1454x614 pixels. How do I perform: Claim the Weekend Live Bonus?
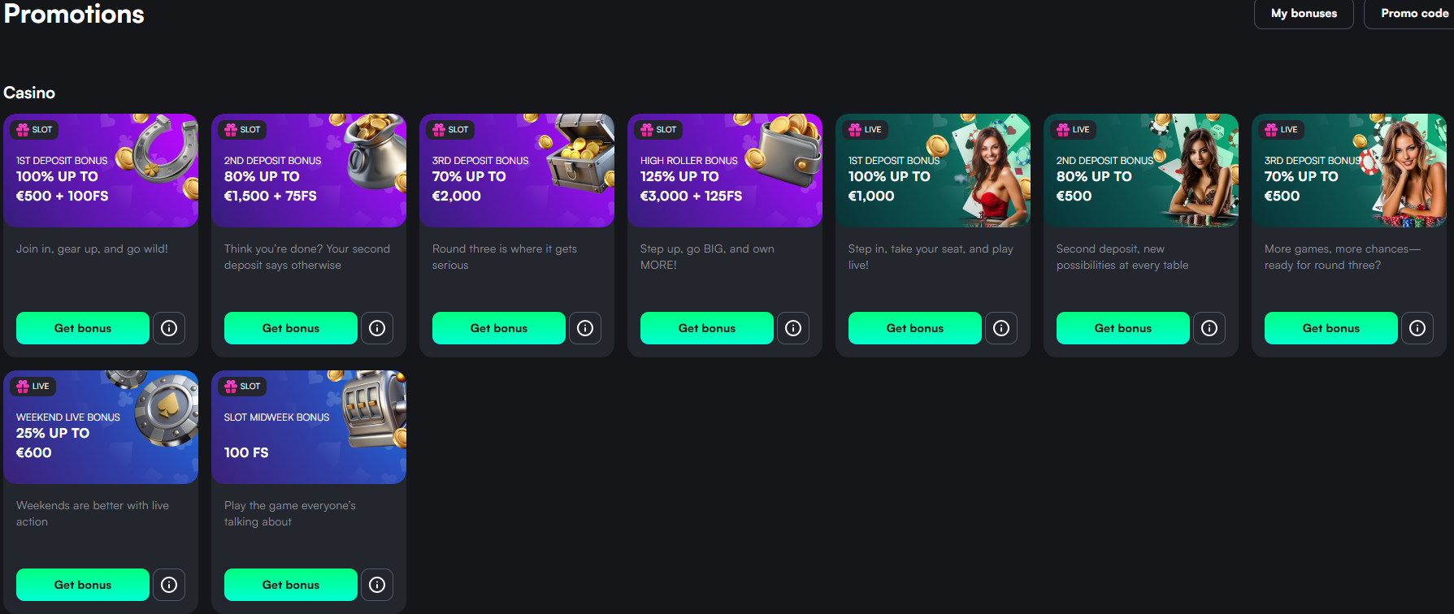[x=83, y=585]
